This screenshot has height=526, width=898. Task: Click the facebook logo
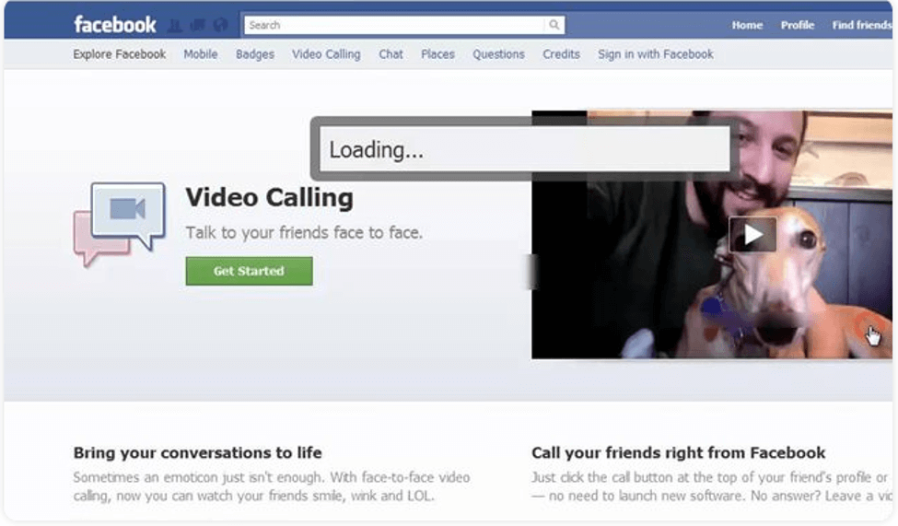pos(114,25)
